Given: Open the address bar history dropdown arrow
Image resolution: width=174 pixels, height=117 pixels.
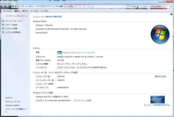Looking at the screenshot, I should pyautogui.click(x=132, y=7).
